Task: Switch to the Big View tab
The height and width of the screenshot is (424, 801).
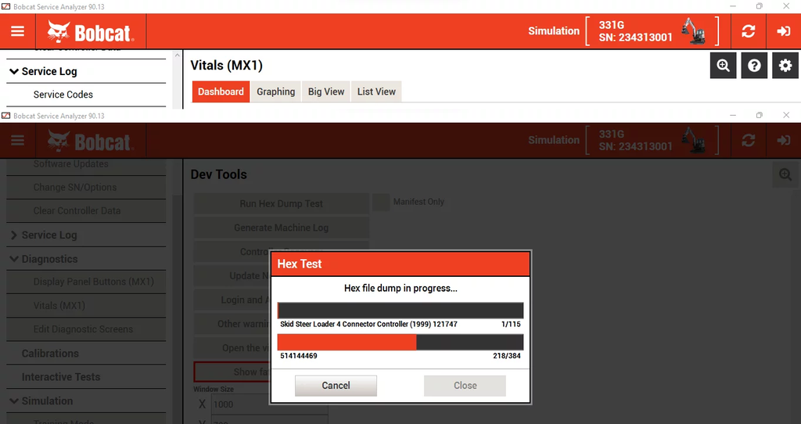Action: 326,92
